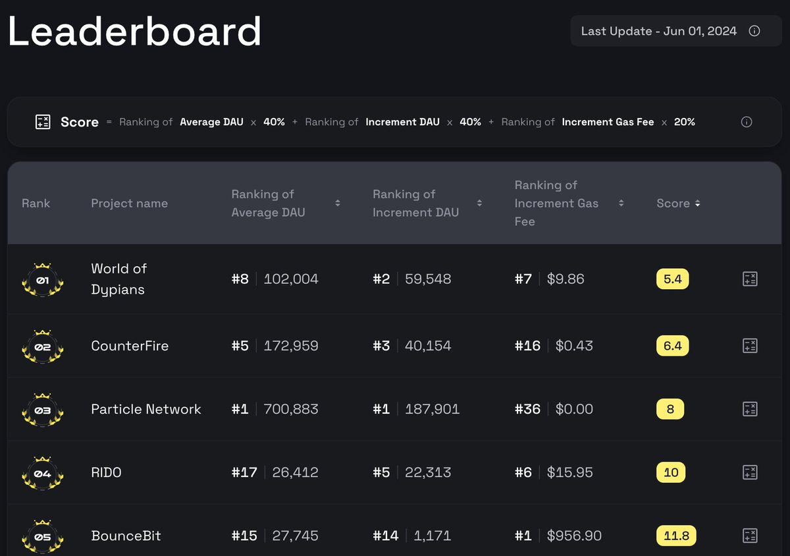Click the score badge showing 10
This screenshot has width=790, height=556.
(x=671, y=472)
